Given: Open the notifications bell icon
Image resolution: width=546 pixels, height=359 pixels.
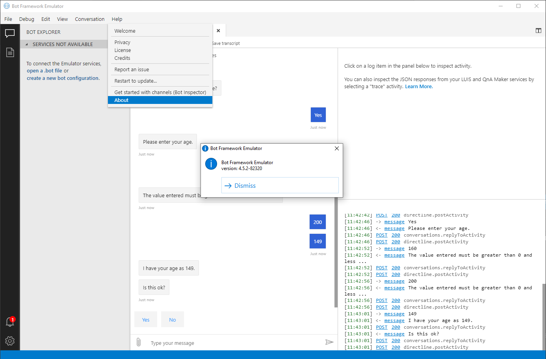Looking at the screenshot, I should 10,322.
